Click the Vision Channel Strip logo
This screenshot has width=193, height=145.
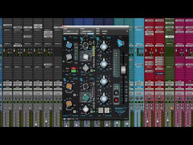coord(121,110)
